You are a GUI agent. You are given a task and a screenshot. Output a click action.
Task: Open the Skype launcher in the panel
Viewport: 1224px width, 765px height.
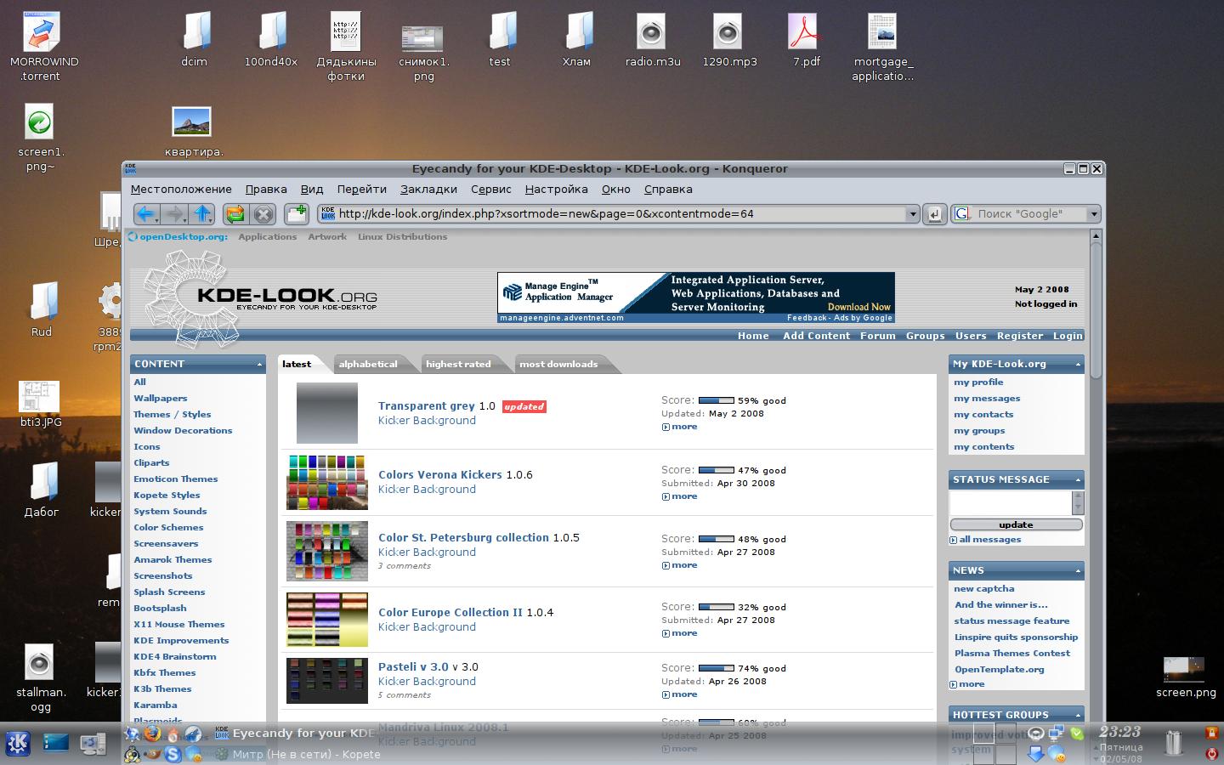point(173,754)
